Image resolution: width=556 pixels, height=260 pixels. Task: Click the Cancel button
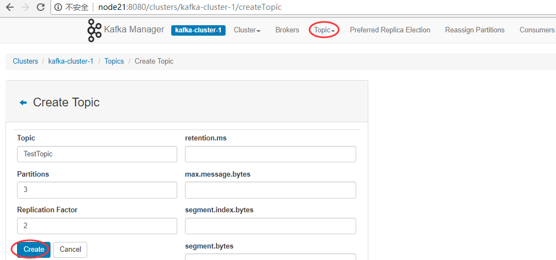click(70, 250)
